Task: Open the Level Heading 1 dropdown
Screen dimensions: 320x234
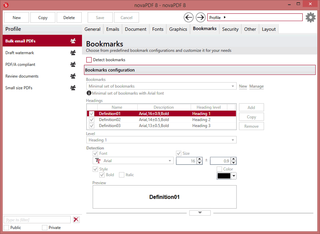Action: [x=161, y=140]
